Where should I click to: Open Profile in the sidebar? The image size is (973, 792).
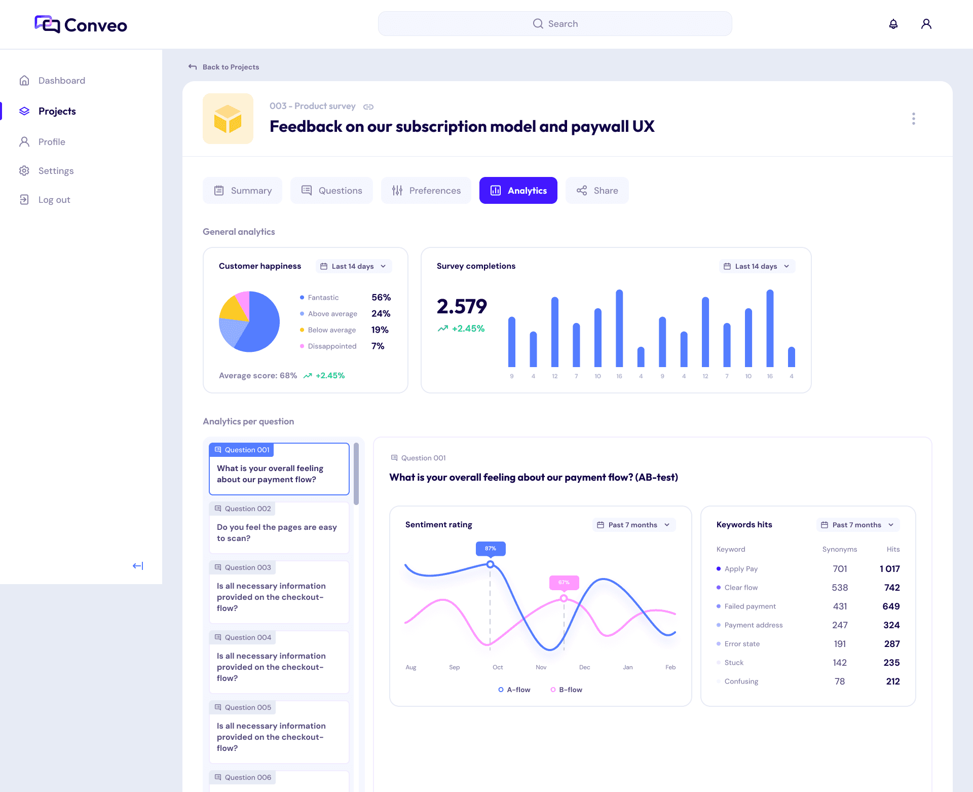pyautogui.click(x=42, y=142)
